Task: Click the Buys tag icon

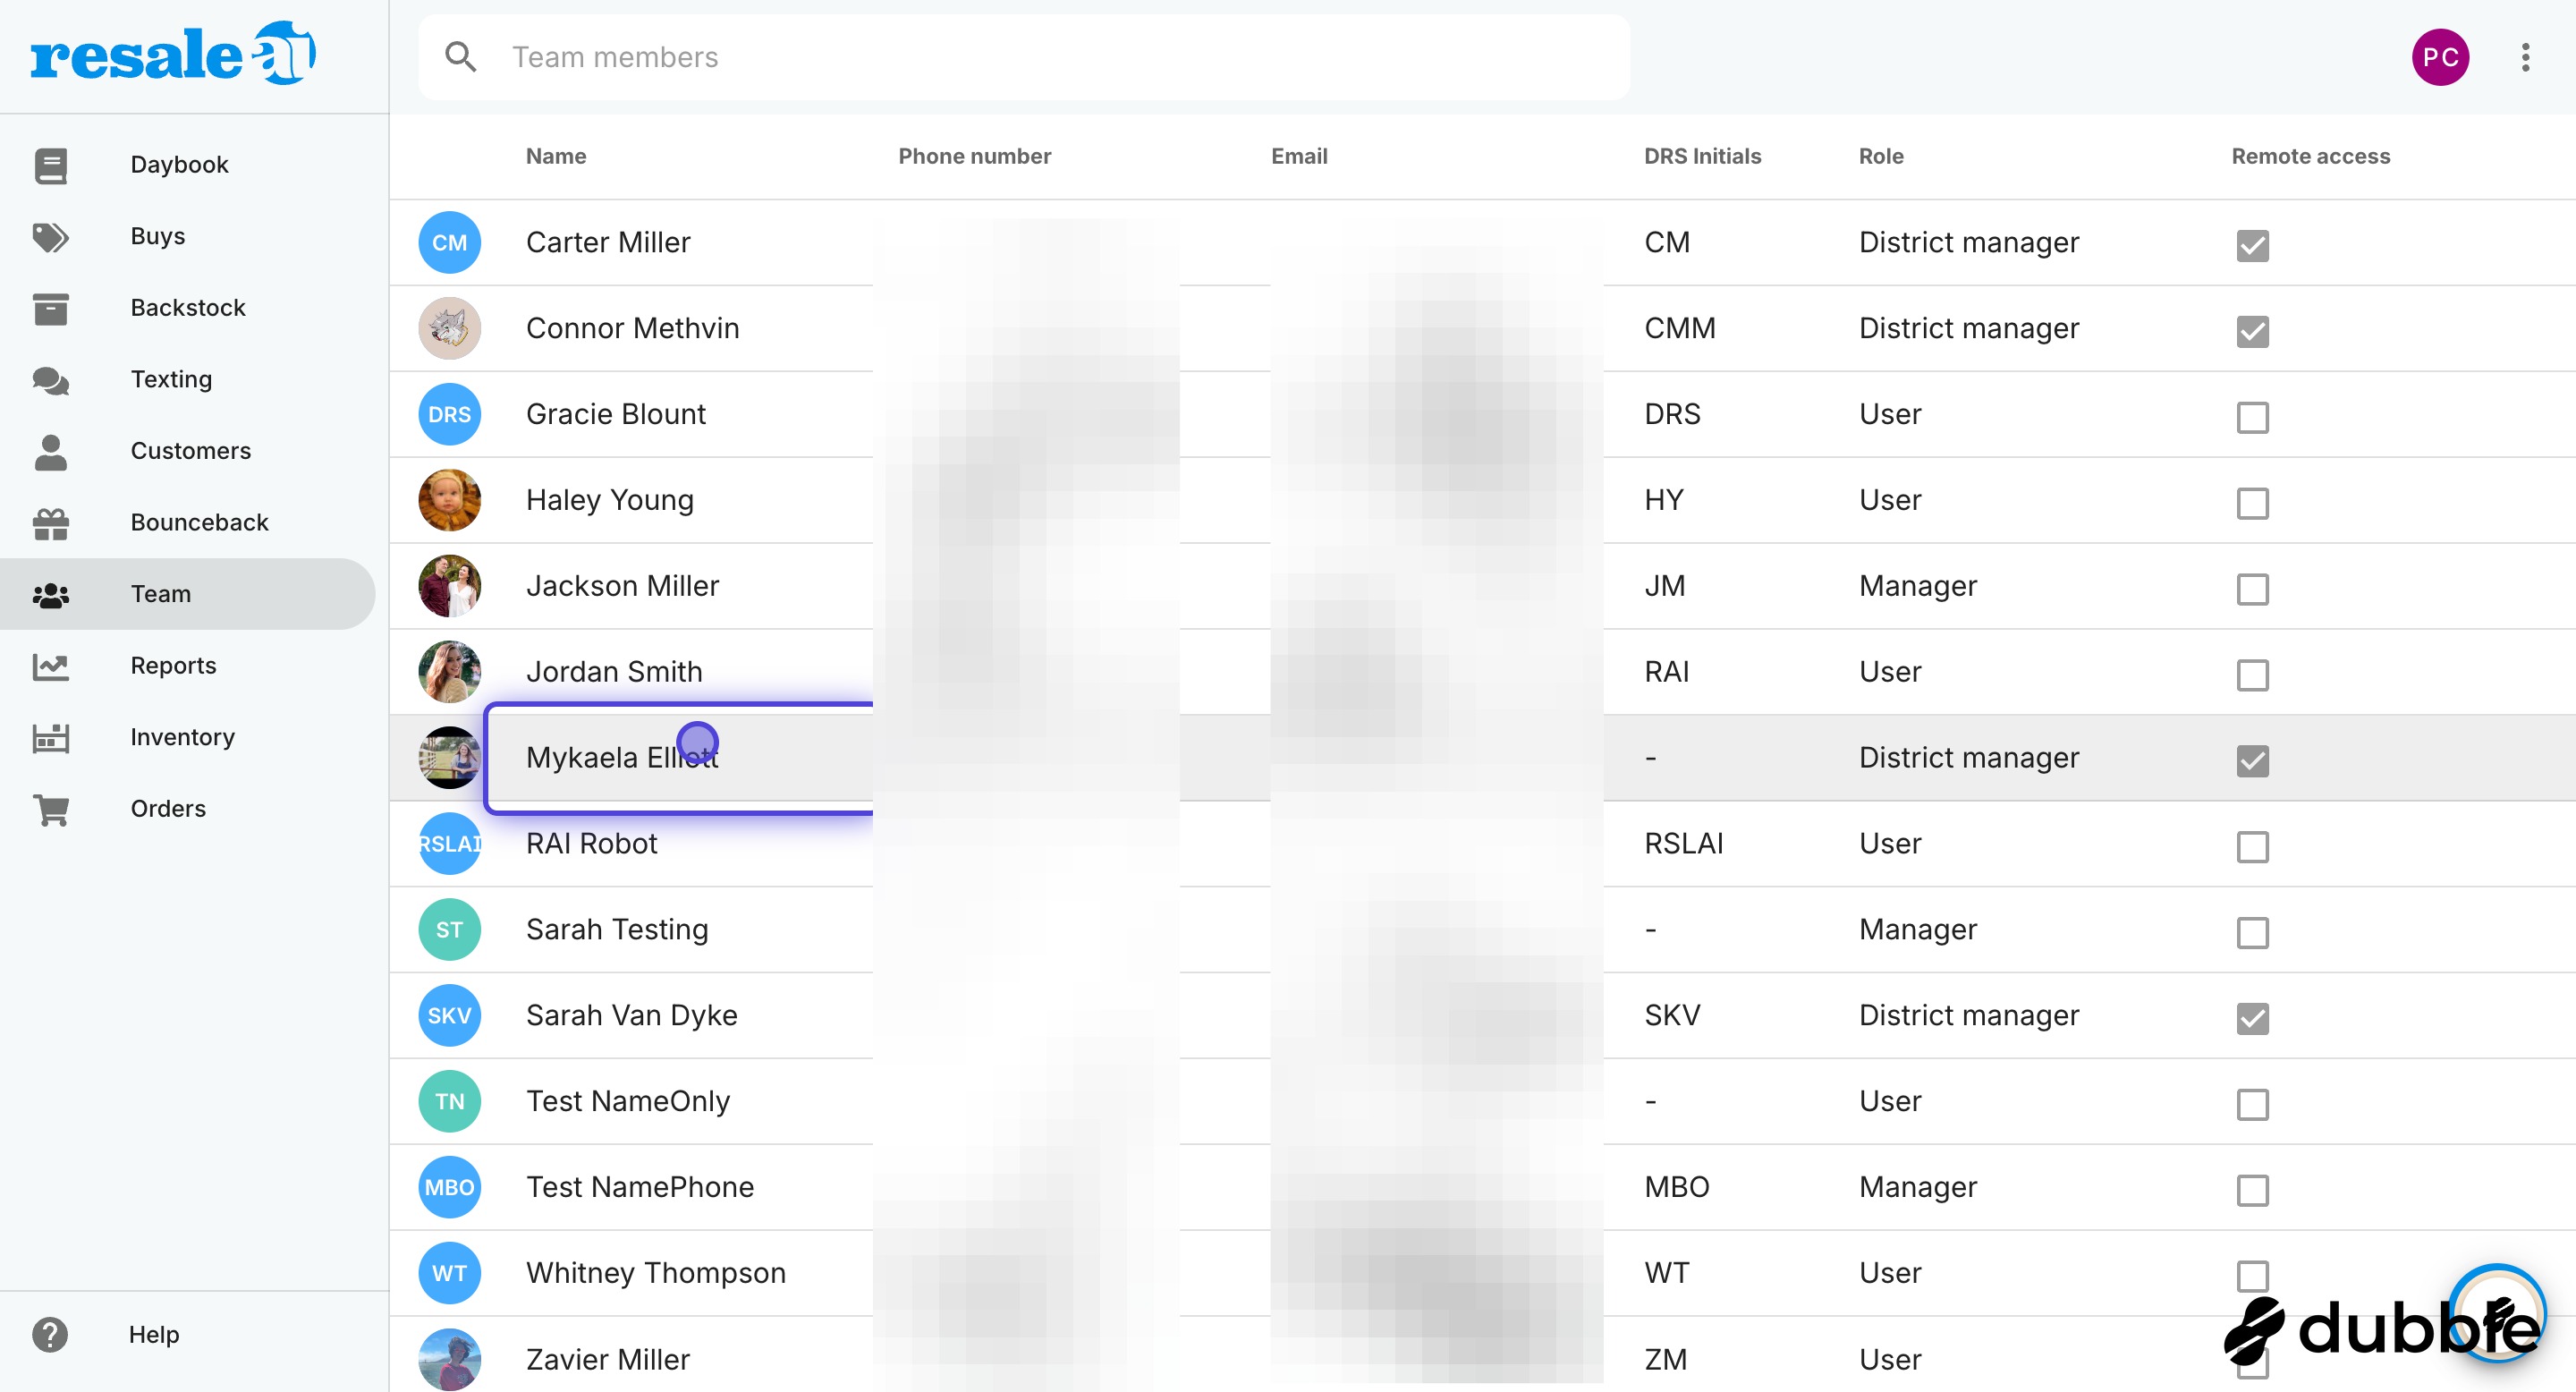Action: pyautogui.click(x=50, y=237)
